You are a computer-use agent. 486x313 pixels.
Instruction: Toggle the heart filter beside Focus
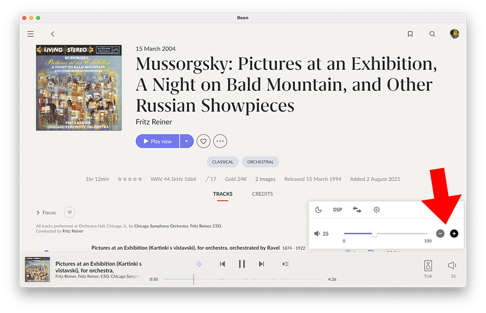click(70, 213)
